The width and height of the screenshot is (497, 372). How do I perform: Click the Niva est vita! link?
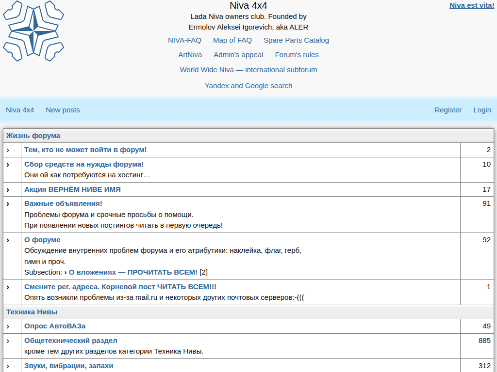471,6
